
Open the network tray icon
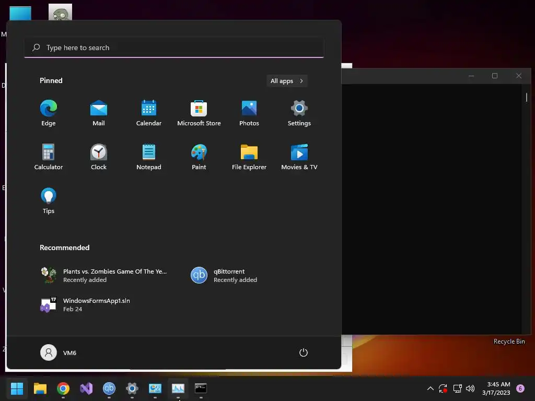457,388
